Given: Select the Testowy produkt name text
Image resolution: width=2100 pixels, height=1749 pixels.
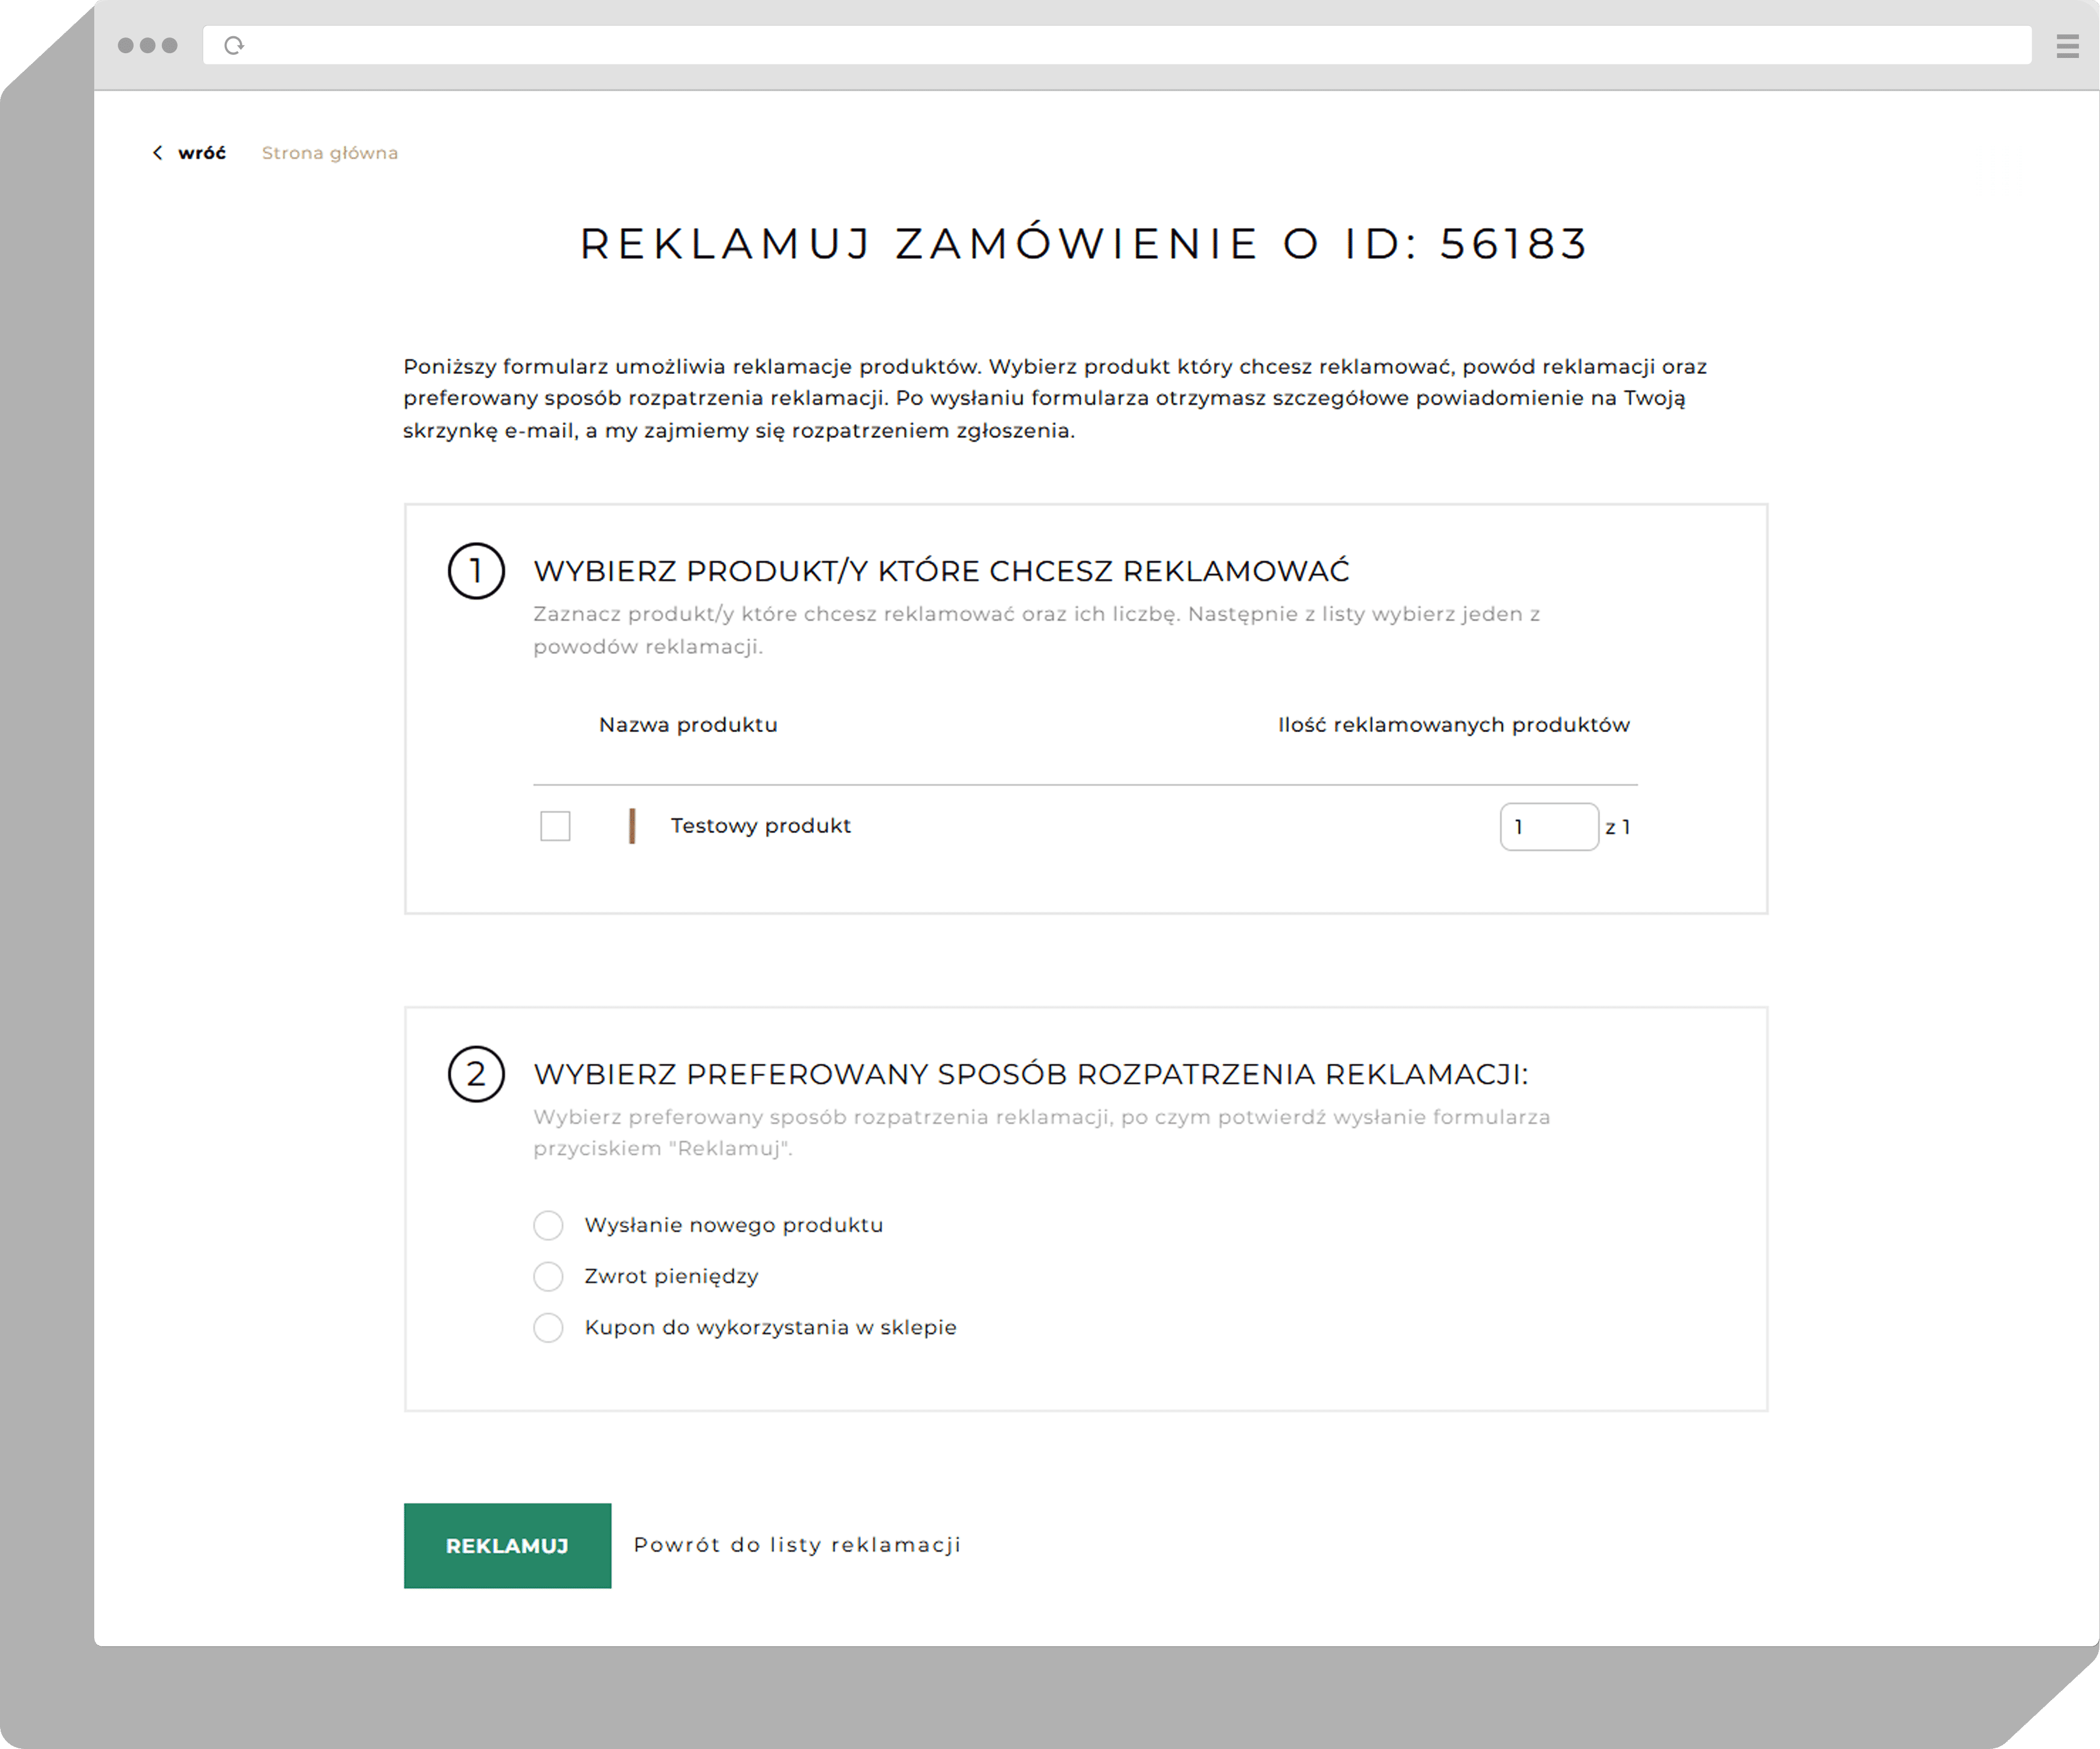Looking at the screenshot, I should point(760,826).
